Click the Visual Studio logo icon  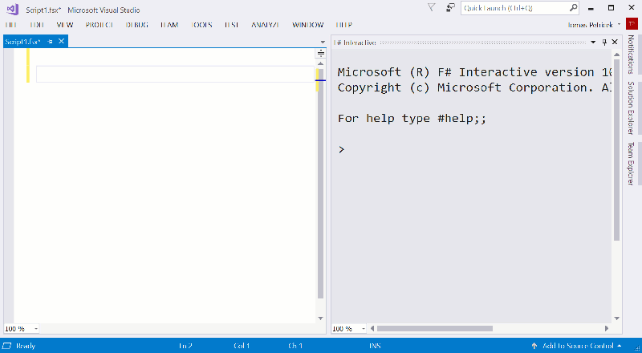pos(12,9)
